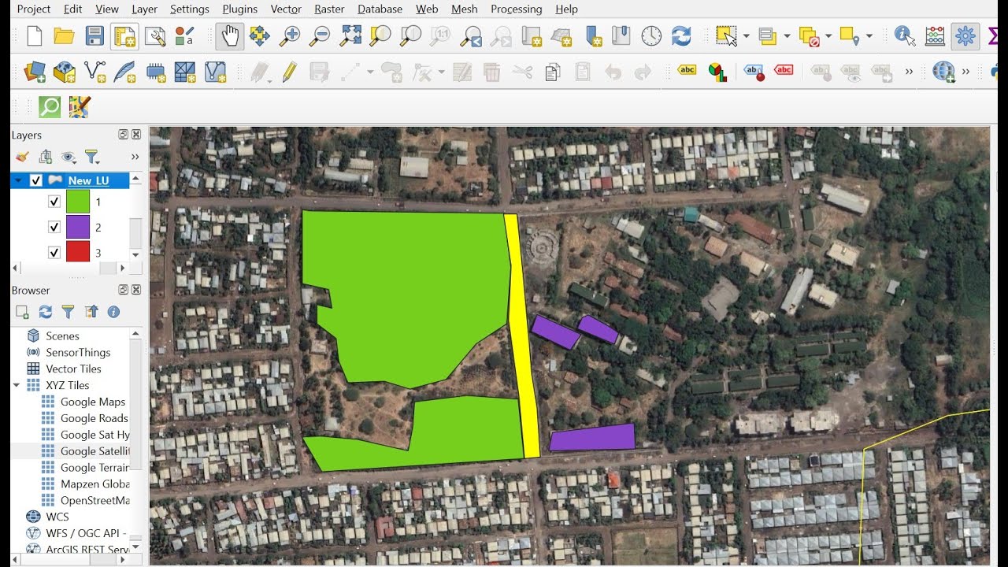Viewport: 1008px width, 567px height.
Task: Open Select by Form dropdown arrow
Action: click(787, 36)
